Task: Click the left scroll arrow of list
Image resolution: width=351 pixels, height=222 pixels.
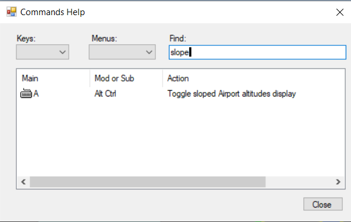Action: pyautogui.click(x=23, y=182)
